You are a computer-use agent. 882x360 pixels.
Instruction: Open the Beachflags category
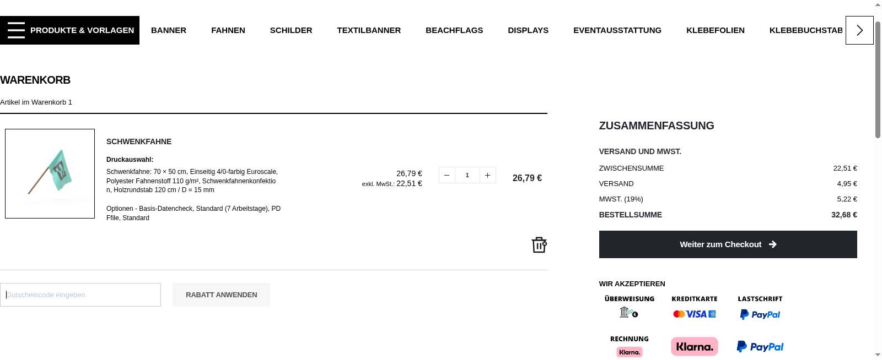tap(454, 30)
